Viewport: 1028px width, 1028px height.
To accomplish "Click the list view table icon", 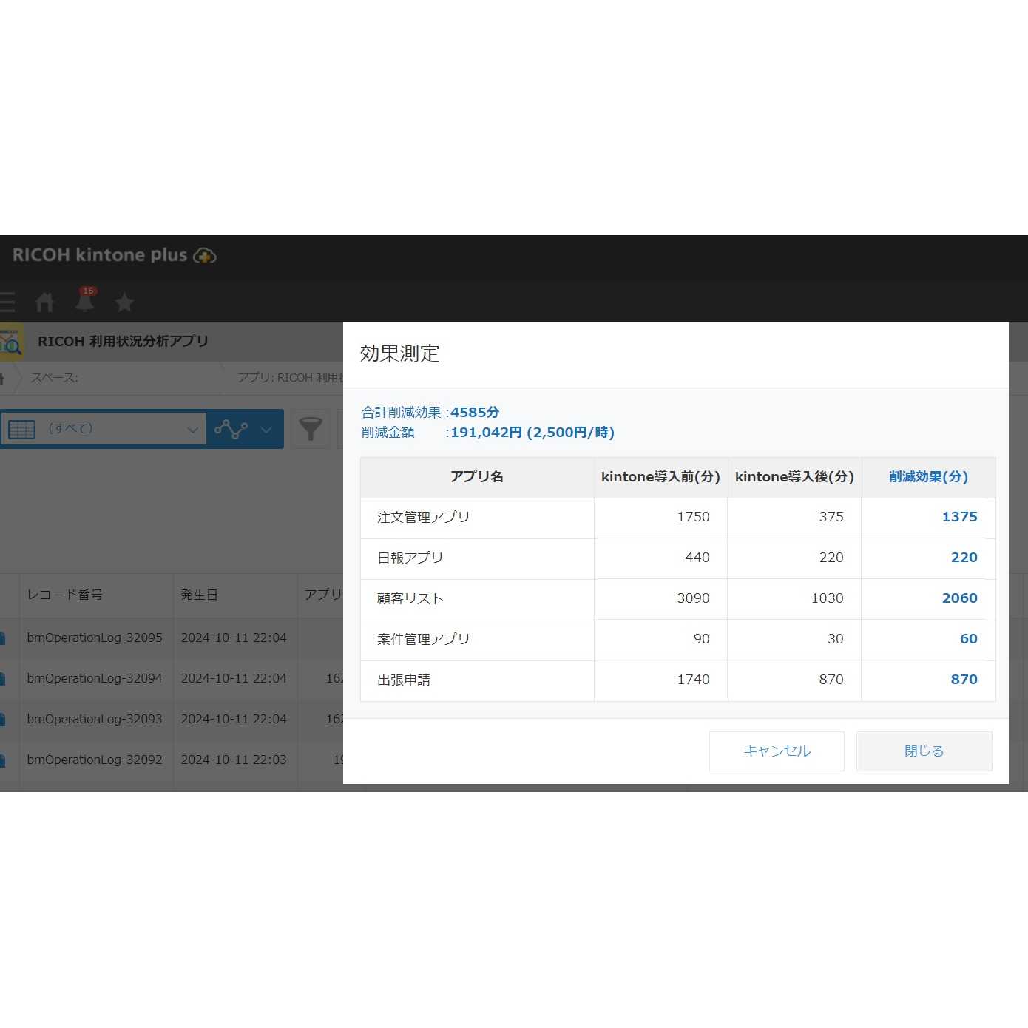I will coord(21,429).
